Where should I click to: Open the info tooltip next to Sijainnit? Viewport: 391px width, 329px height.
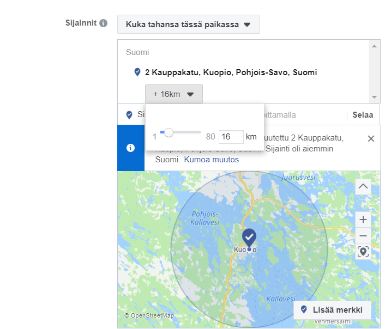pos(103,23)
